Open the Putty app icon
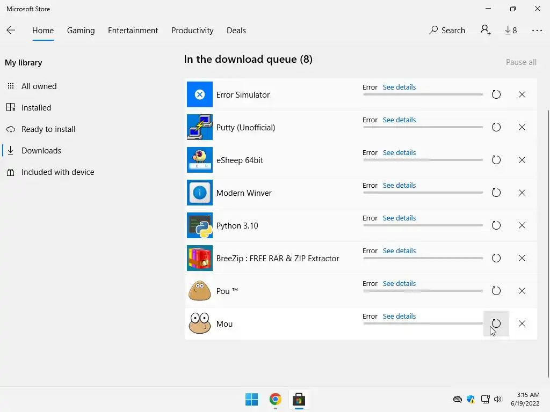This screenshot has height=412, width=550. [x=200, y=127]
